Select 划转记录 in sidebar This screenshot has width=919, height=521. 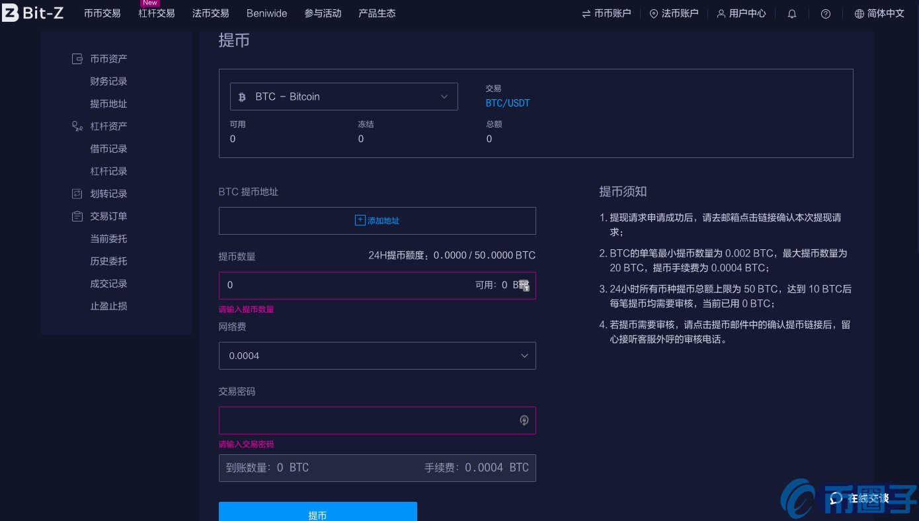coord(109,194)
